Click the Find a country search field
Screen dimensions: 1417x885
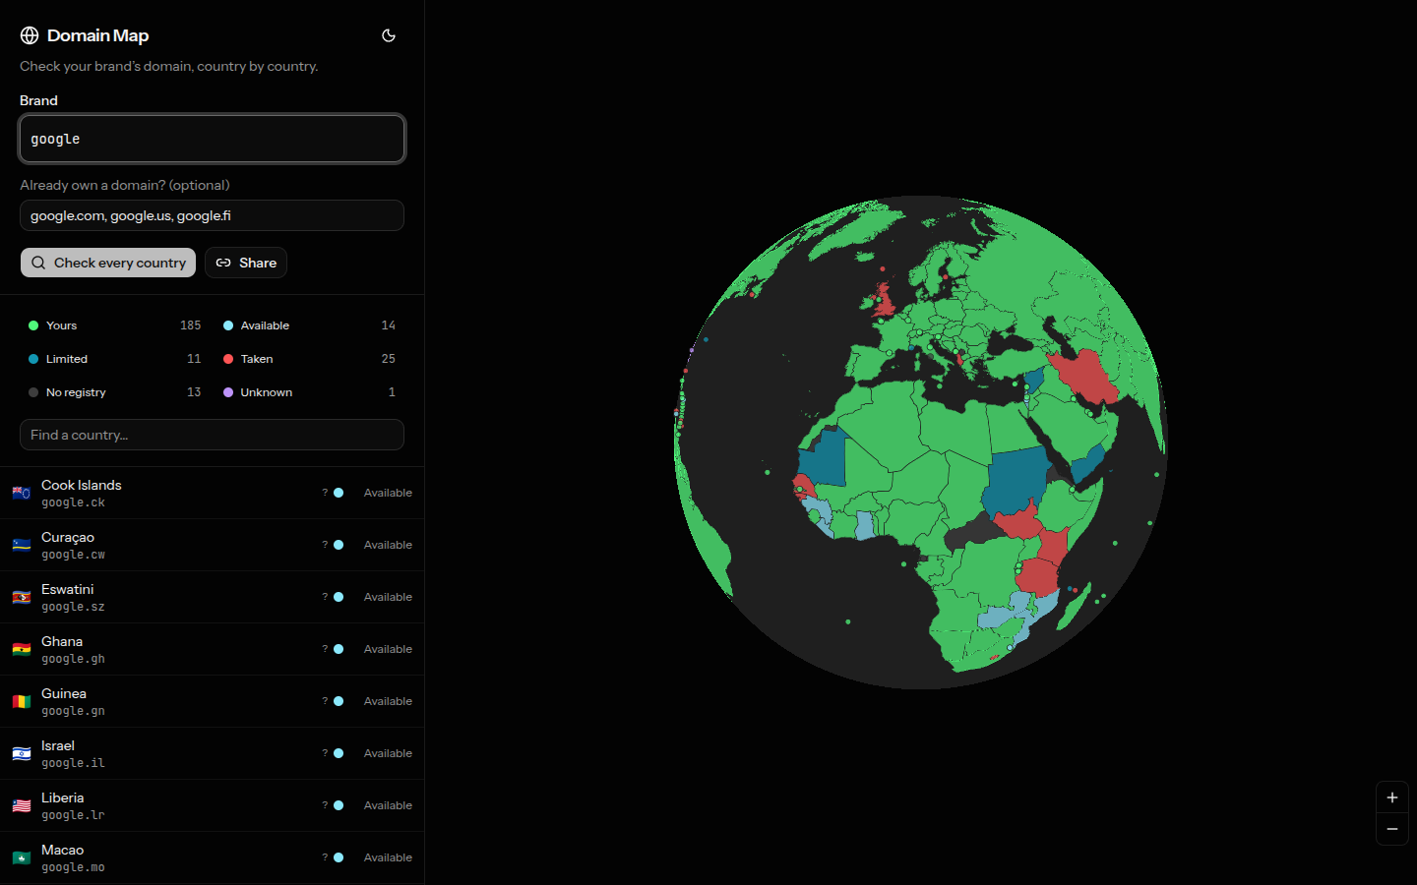click(212, 435)
